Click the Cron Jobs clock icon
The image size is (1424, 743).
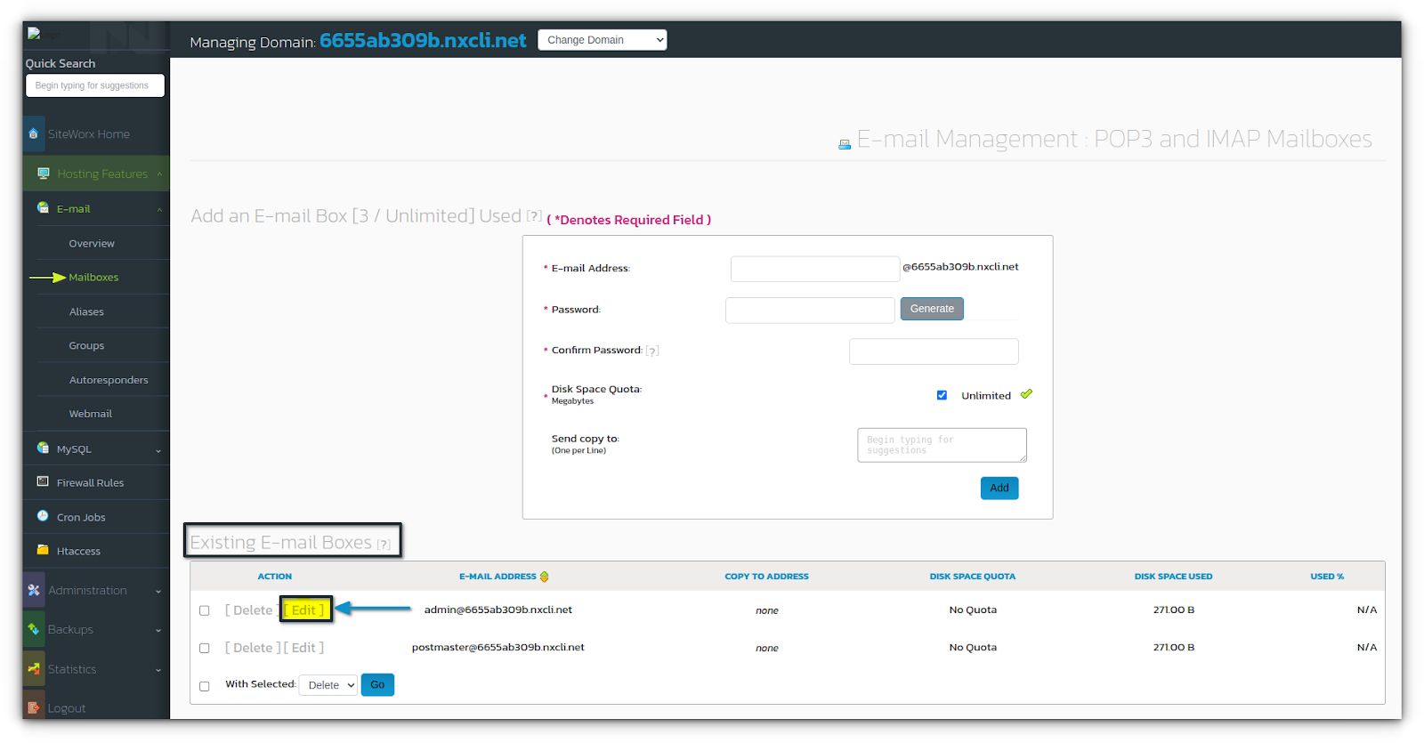point(43,516)
